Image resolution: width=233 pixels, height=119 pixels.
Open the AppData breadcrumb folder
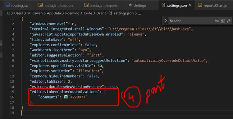(54, 13)
